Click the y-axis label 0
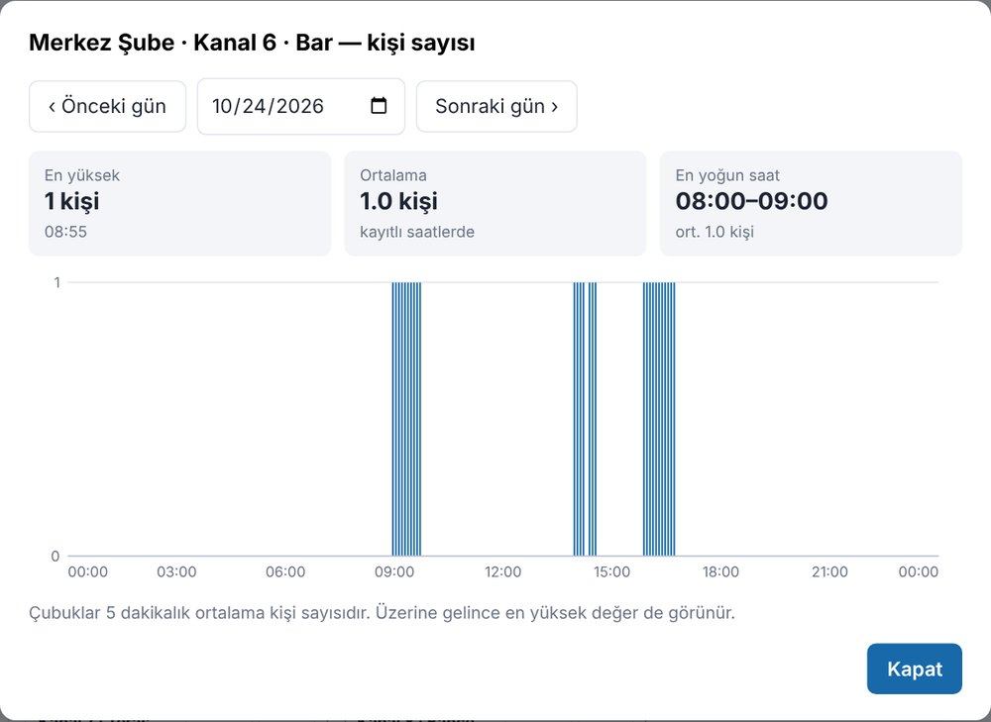The width and height of the screenshot is (991, 722). coord(55,556)
